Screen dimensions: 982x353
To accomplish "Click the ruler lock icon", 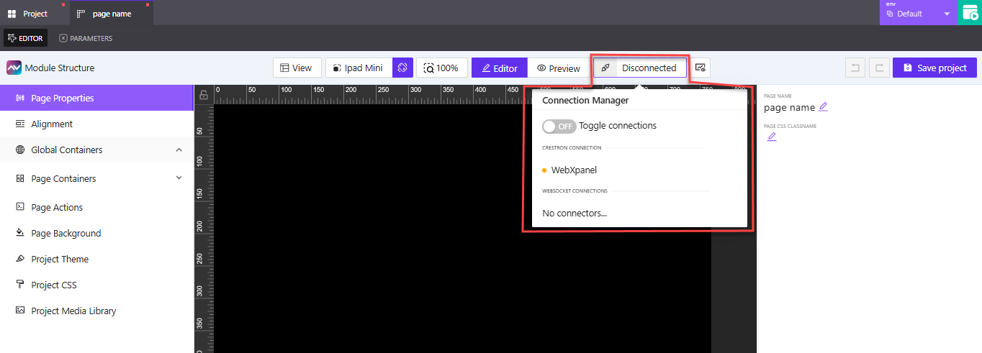I will coord(204,95).
